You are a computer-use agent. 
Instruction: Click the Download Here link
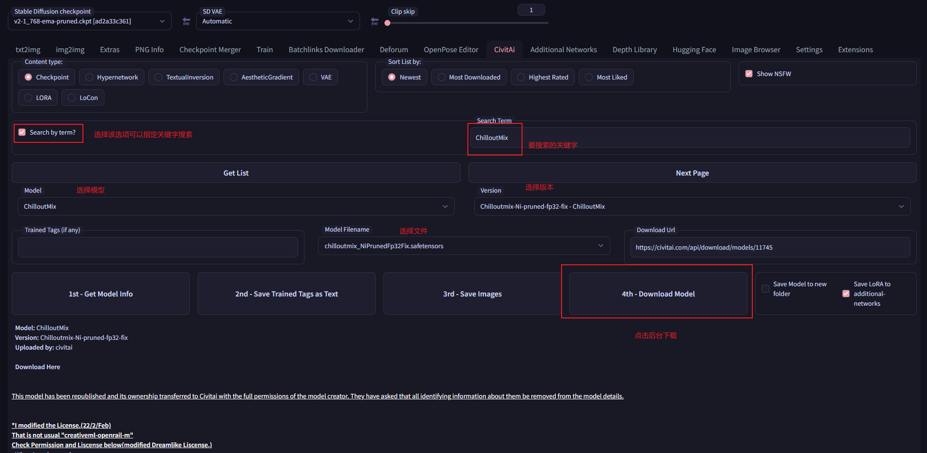coord(38,367)
